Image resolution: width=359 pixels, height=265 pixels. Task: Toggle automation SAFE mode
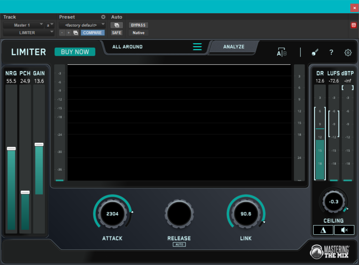click(x=117, y=33)
